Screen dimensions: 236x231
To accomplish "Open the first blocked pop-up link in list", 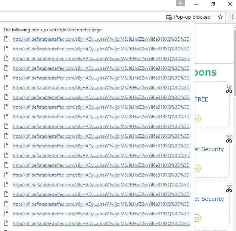I will (101, 39).
